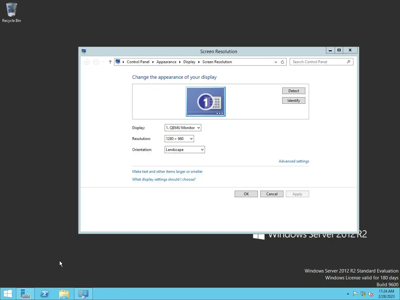
Task: Click the Identify button
Action: 294,101
